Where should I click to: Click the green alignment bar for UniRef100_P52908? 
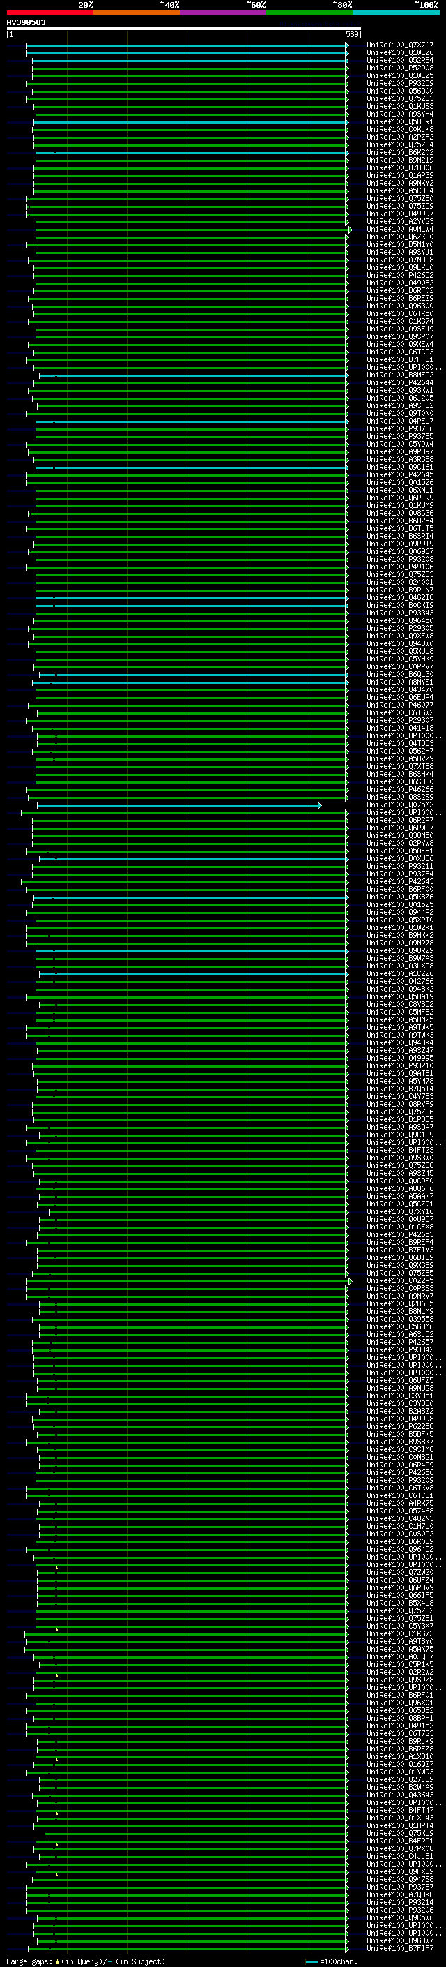pyautogui.click(x=190, y=68)
